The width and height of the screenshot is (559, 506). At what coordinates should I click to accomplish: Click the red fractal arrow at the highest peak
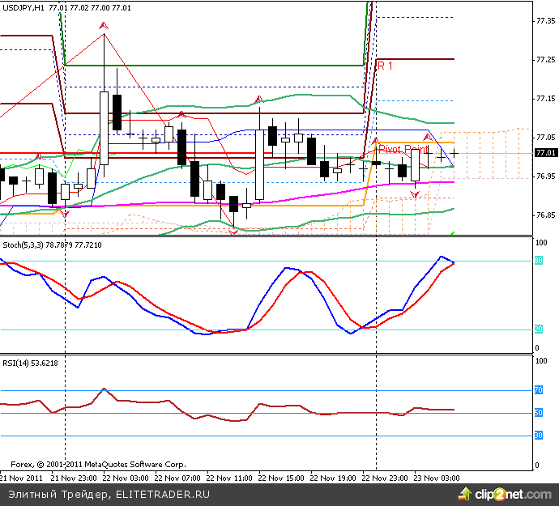(104, 28)
